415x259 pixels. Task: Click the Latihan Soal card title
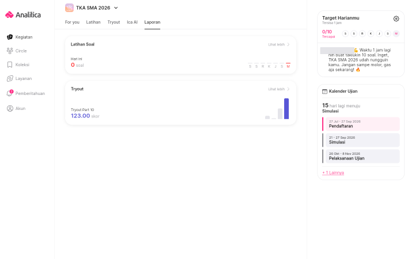[x=82, y=44]
